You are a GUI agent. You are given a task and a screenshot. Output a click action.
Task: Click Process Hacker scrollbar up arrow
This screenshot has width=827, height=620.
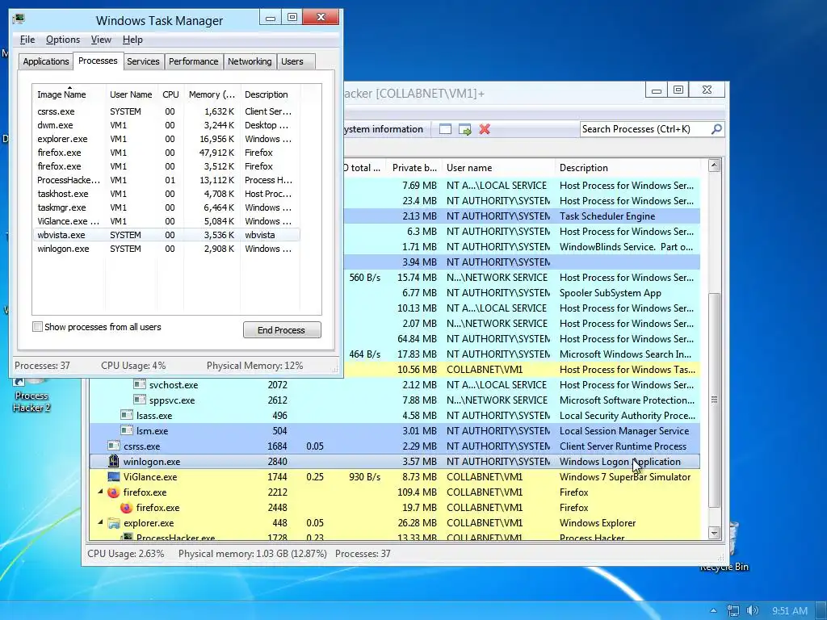click(714, 165)
